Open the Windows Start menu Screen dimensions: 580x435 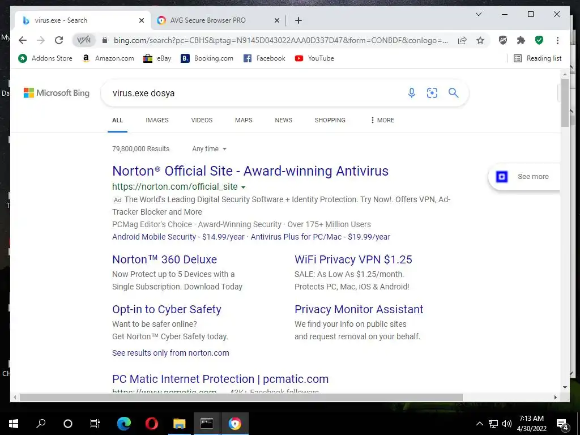14,424
